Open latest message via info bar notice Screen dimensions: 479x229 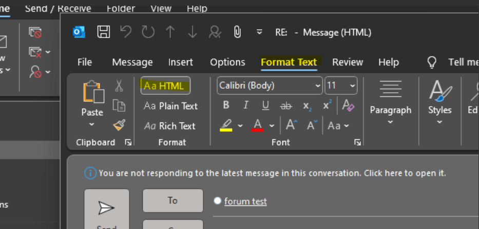[x=273, y=173]
